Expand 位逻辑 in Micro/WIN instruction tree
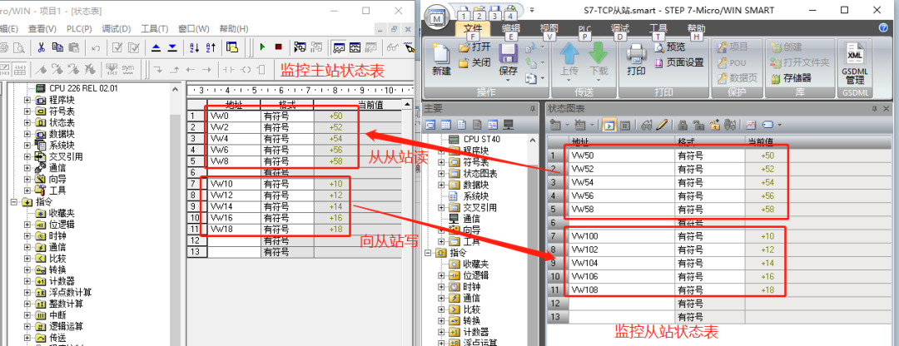This screenshot has height=346, width=899. pos(27,225)
